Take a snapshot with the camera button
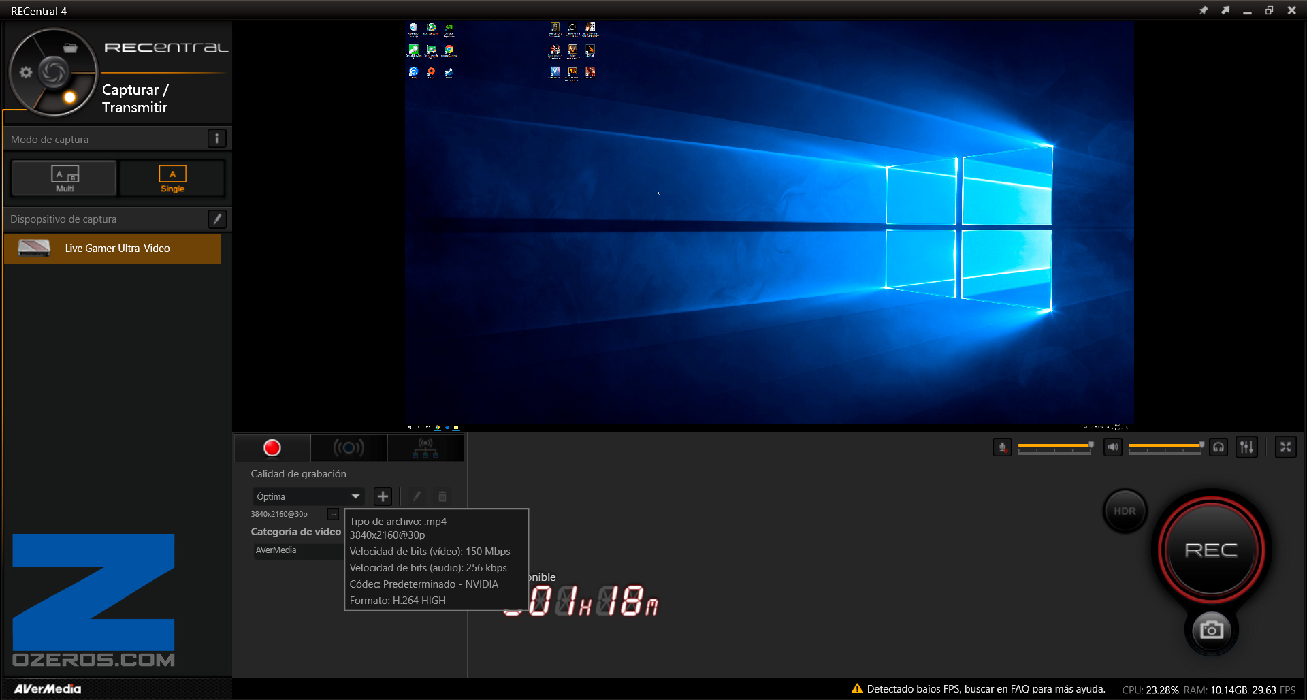Viewport: 1307px width, 700px height. tap(1211, 630)
